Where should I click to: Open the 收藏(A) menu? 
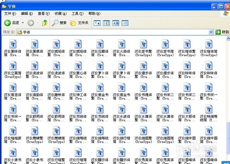pos(61,14)
